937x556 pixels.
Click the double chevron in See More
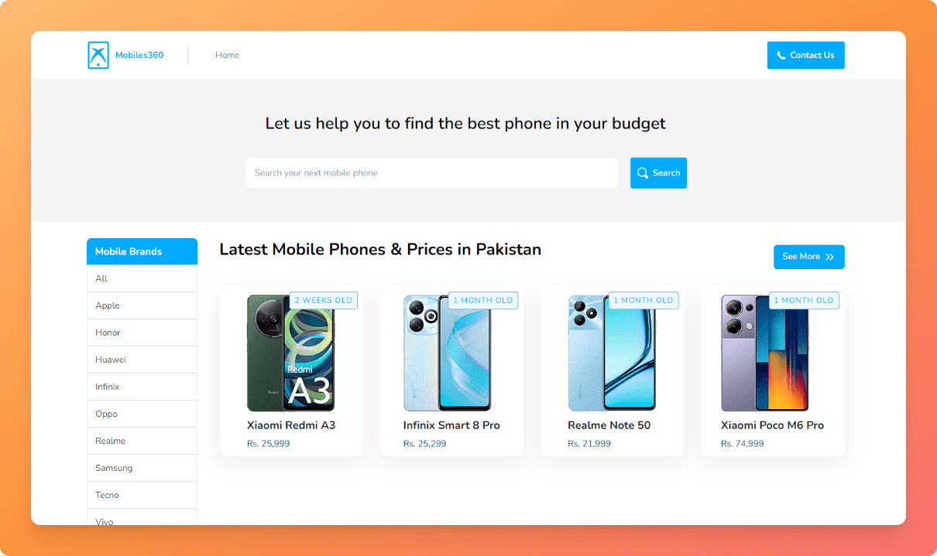click(x=829, y=257)
